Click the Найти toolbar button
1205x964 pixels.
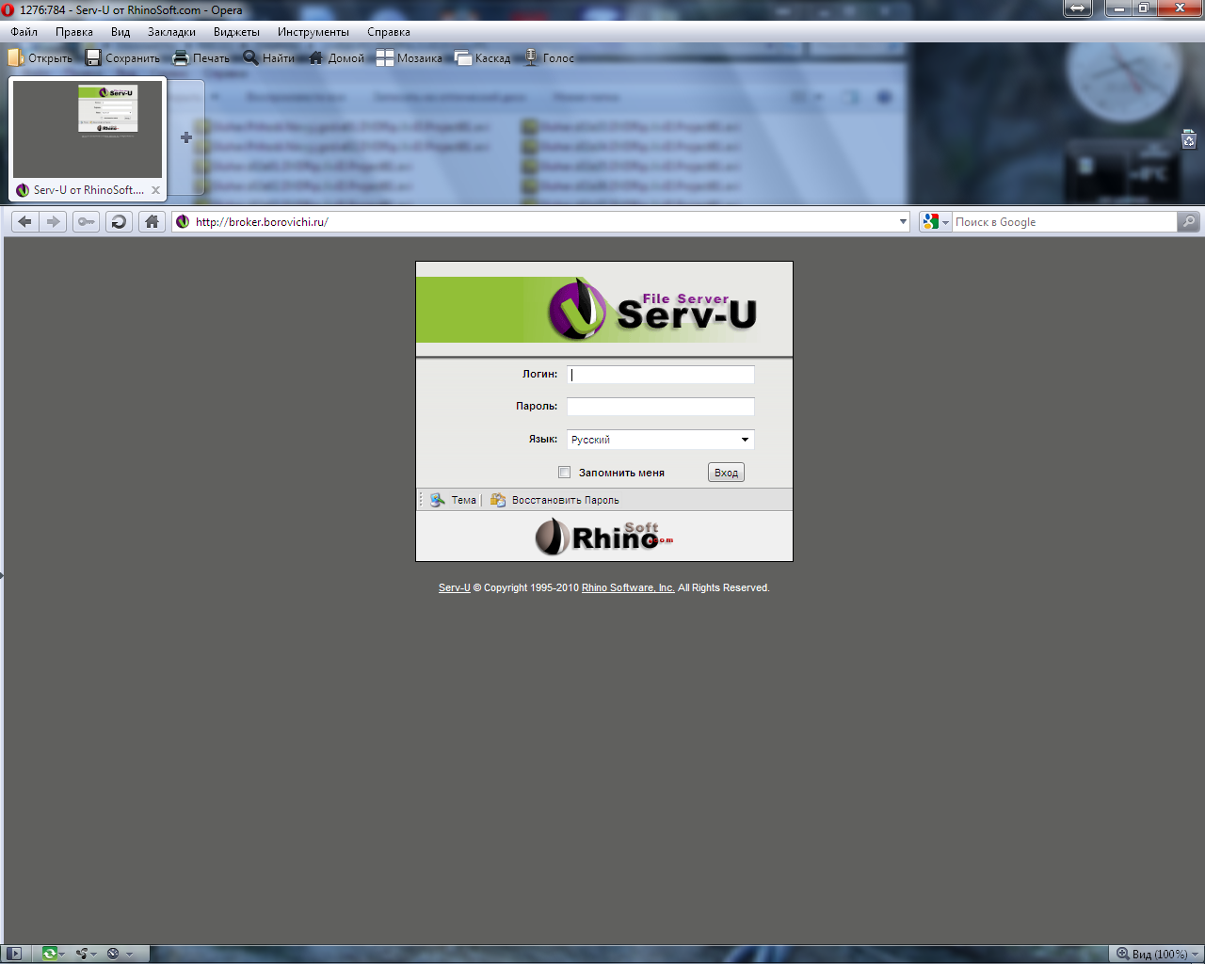point(269,58)
